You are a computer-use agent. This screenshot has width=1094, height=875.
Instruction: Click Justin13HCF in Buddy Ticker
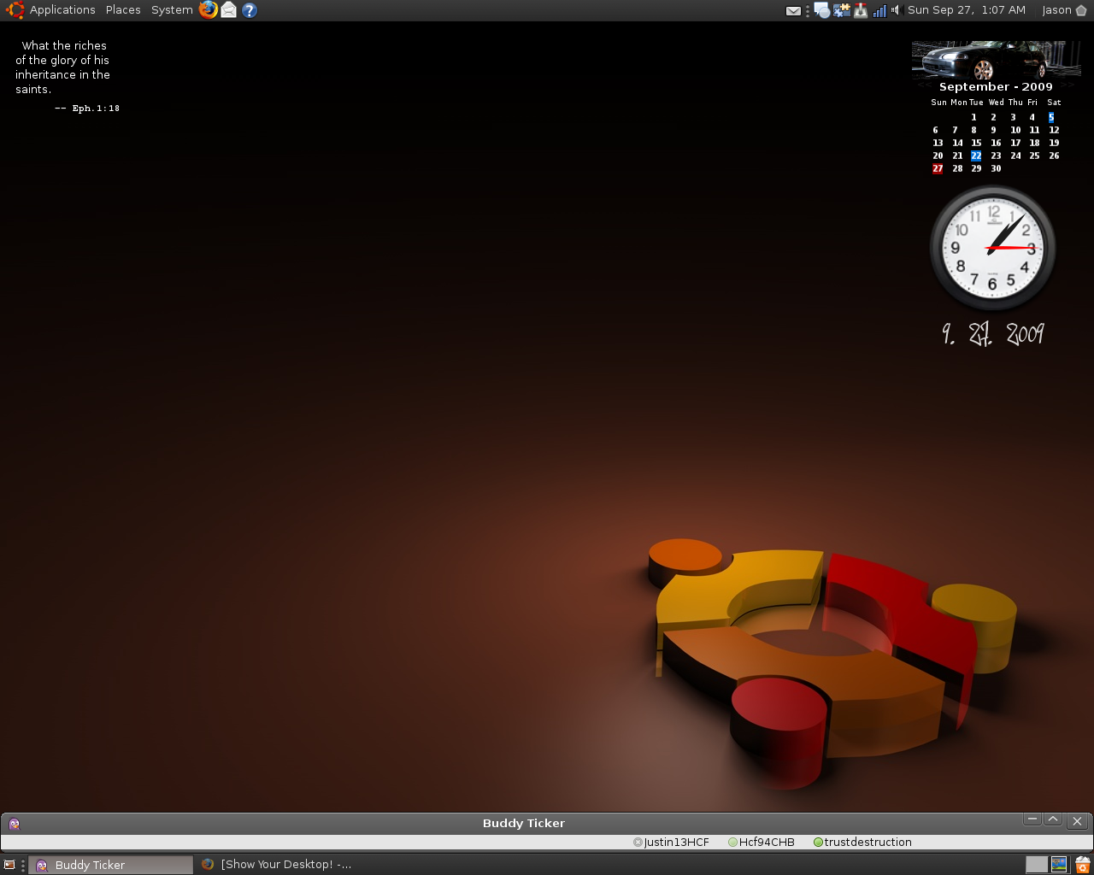point(676,843)
